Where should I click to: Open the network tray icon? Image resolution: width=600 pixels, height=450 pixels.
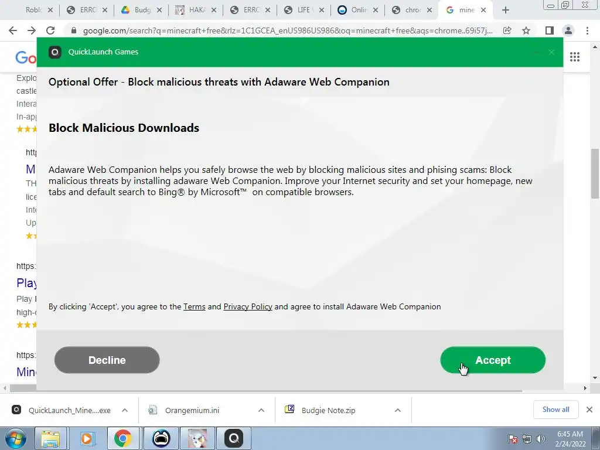[x=527, y=438]
